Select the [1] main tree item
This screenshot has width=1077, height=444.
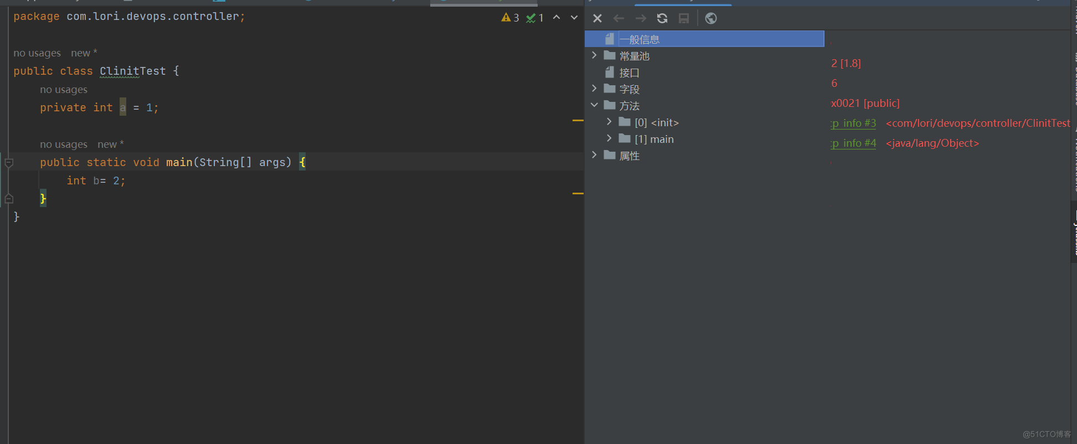654,139
